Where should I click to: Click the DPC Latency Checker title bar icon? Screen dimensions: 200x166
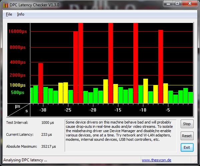(x=5, y=5)
